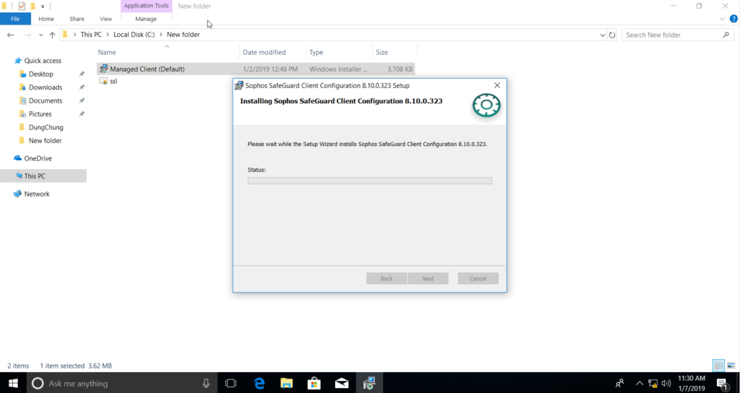
Task: Expand the ribbon using the chevron
Action: pos(722,19)
